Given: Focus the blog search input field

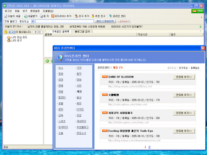Looking at the screenshot, I should 65,21.
